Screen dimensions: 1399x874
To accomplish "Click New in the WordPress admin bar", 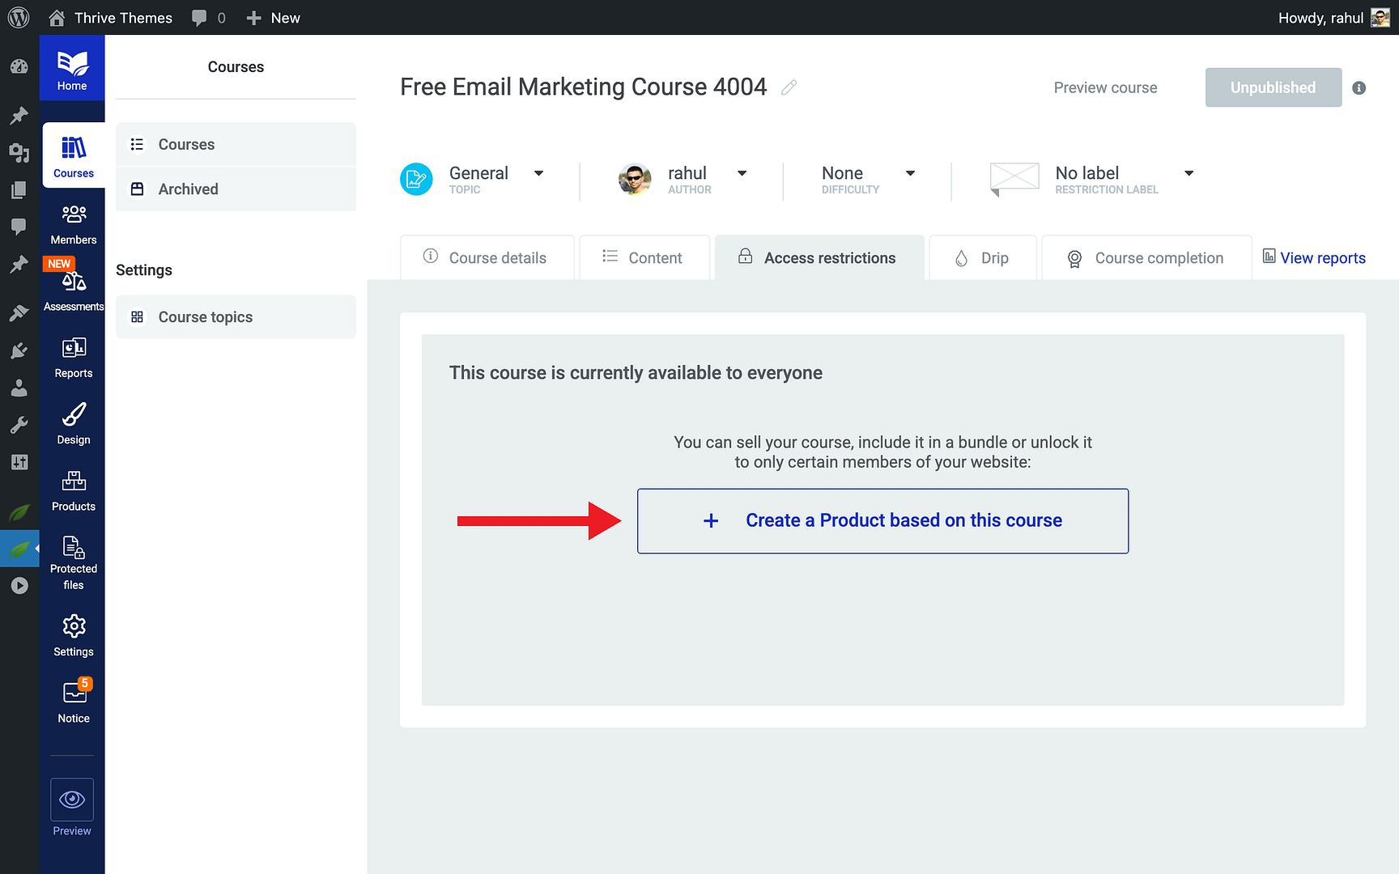I will [273, 17].
